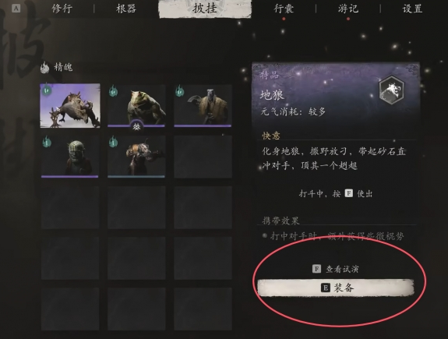The height and width of the screenshot is (339, 448).
Task: Open the 设置 tab
Action: (x=412, y=9)
